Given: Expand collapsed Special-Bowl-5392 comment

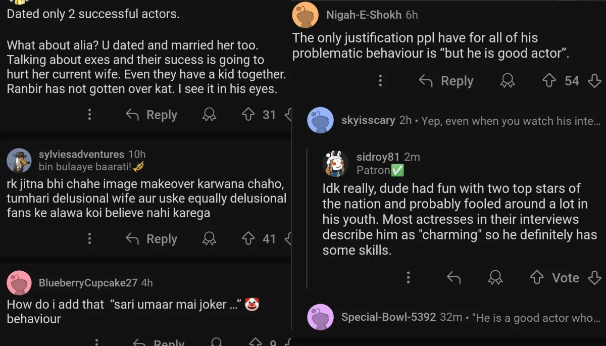Looking at the screenshot, I should point(454,317).
